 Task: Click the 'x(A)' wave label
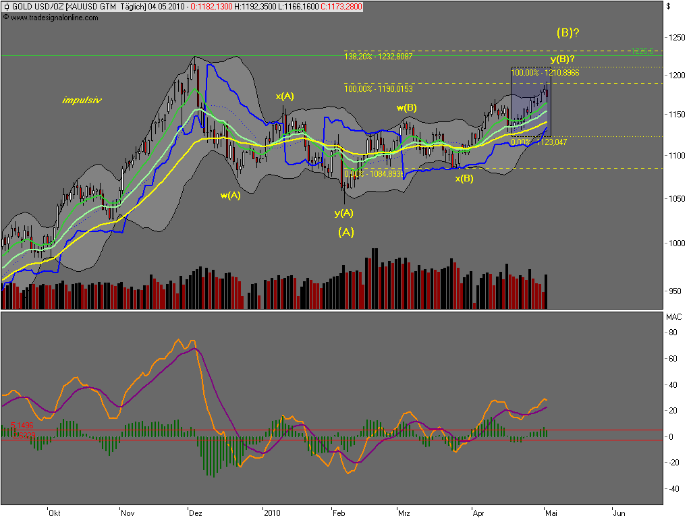(x=285, y=96)
